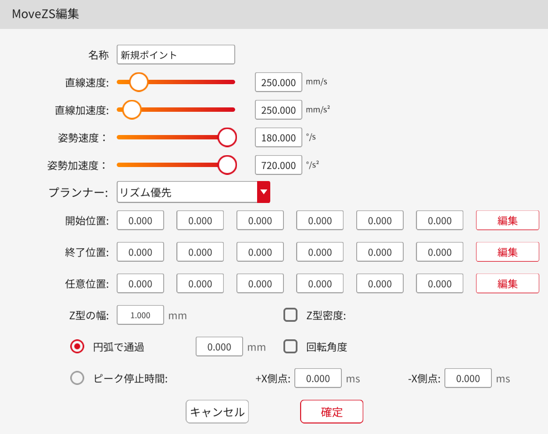Viewport: 548px width, 434px height.
Task: Click the 直線加速度 slider knob
Action: [132, 110]
